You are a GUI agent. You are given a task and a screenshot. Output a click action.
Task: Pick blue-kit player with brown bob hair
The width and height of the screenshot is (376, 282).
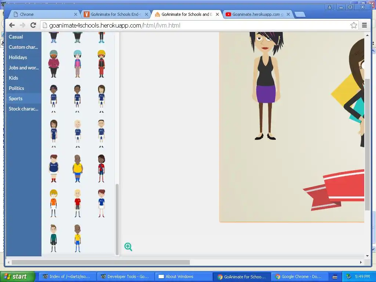click(x=101, y=98)
